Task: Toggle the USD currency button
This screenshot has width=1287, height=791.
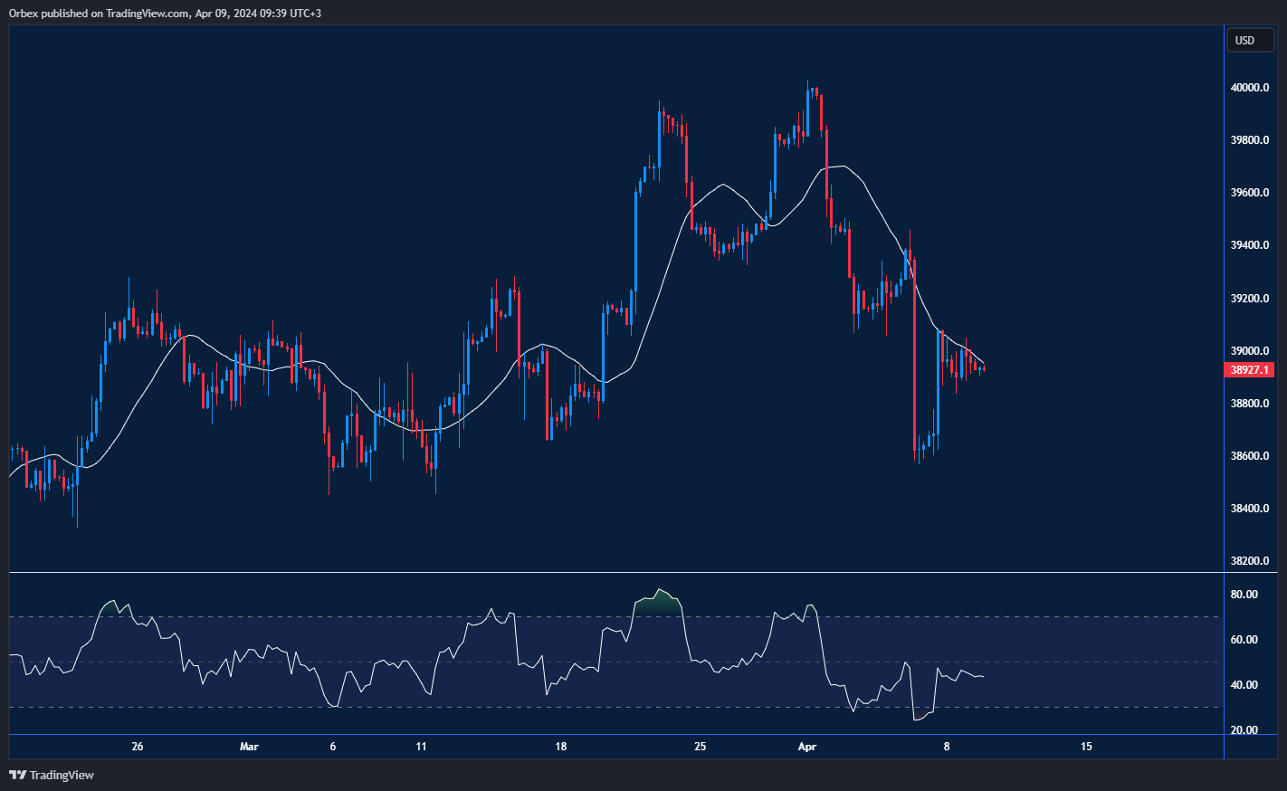Action: click(x=1249, y=40)
